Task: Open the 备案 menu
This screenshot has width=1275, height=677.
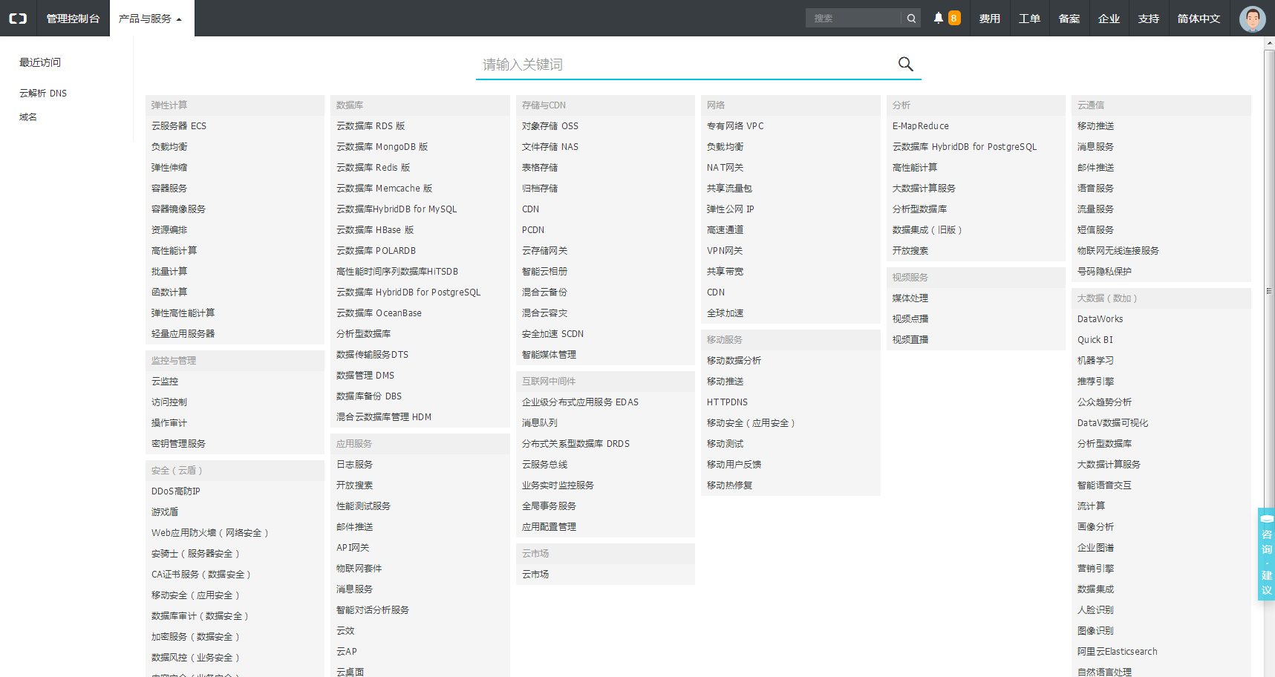Action: (x=1069, y=19)
